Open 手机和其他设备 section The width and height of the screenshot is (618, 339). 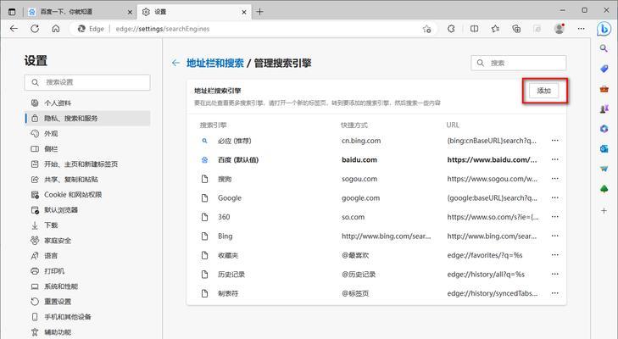[87, 317]
